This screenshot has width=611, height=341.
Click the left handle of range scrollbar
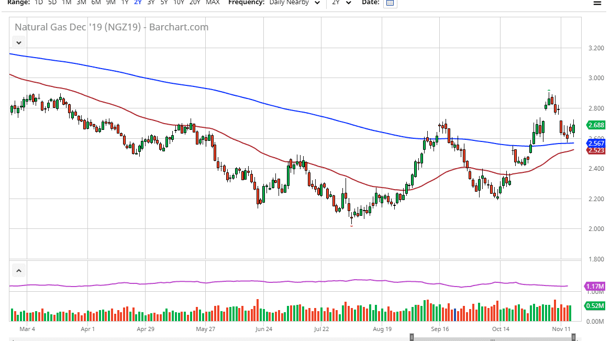click(412, 337)
